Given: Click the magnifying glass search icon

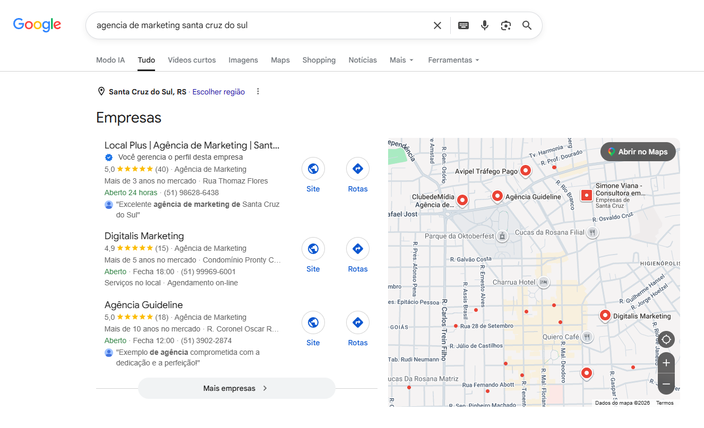Looking at the screenshot, I should pyautogui.click(x=527, y=25).
